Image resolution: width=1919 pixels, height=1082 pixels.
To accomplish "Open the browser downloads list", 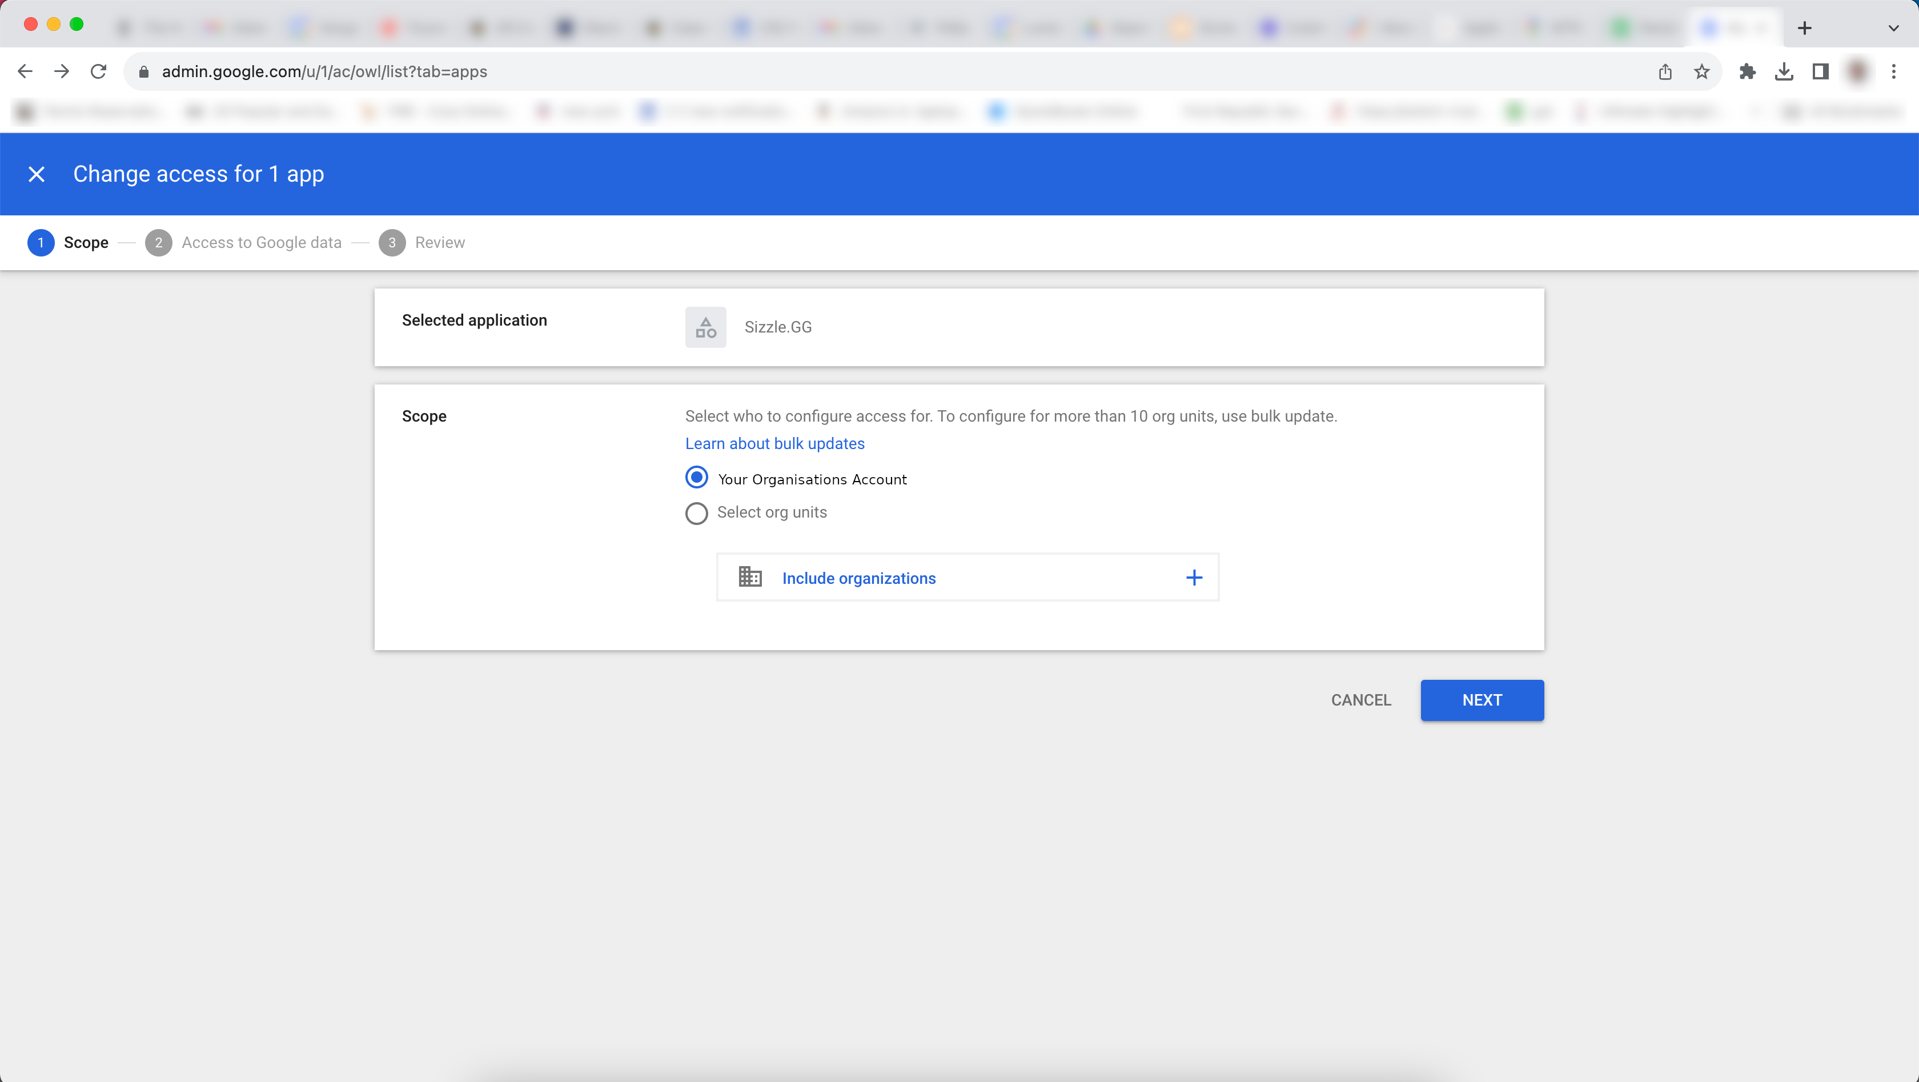I will 1784,71.
